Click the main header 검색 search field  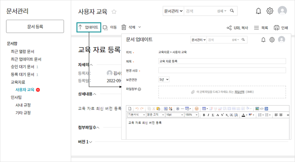coord(200,11)
